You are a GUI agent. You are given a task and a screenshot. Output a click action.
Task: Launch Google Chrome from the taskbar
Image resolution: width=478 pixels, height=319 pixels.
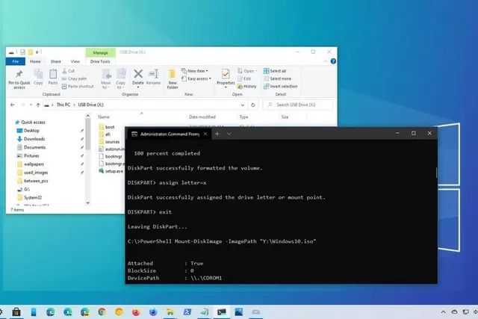(x=102, y=312)
